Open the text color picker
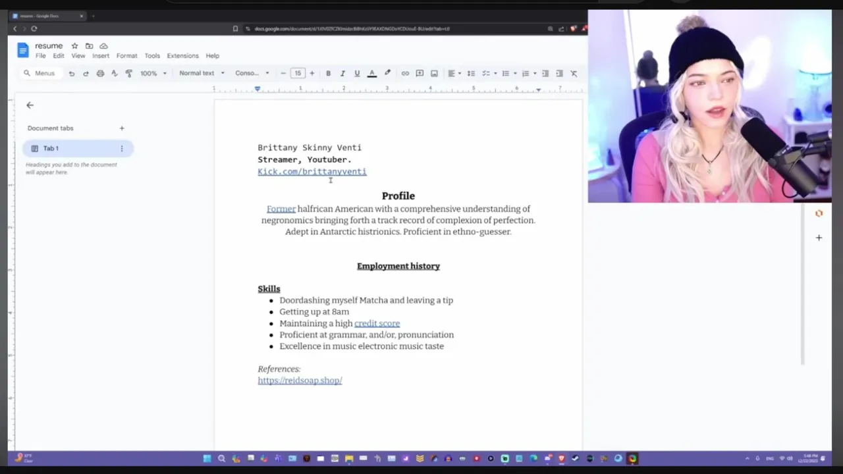This screenshot has height=474, width=843. tap(372, 73)
